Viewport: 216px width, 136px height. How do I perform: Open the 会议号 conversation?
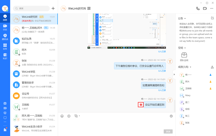click(34, 96)
